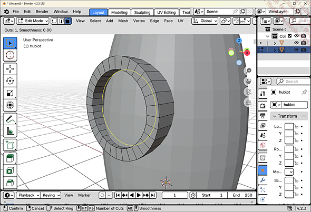Click the pan view hand icon
311x212 pixels.
pyautogui.click(x=248, y=81)
